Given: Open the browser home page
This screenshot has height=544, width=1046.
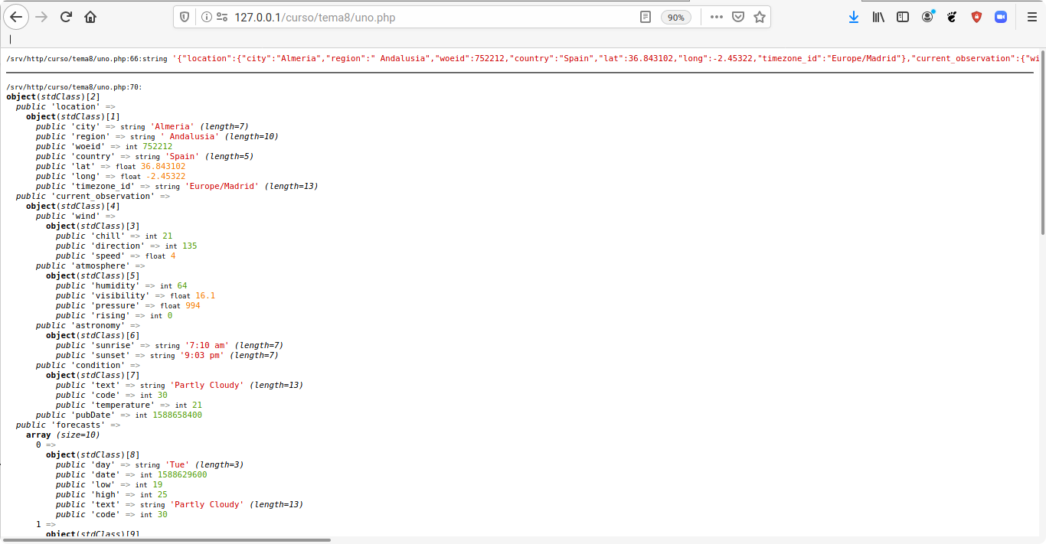Looking at the screenshot, I should pyautogui.click(x=90, y=17).
